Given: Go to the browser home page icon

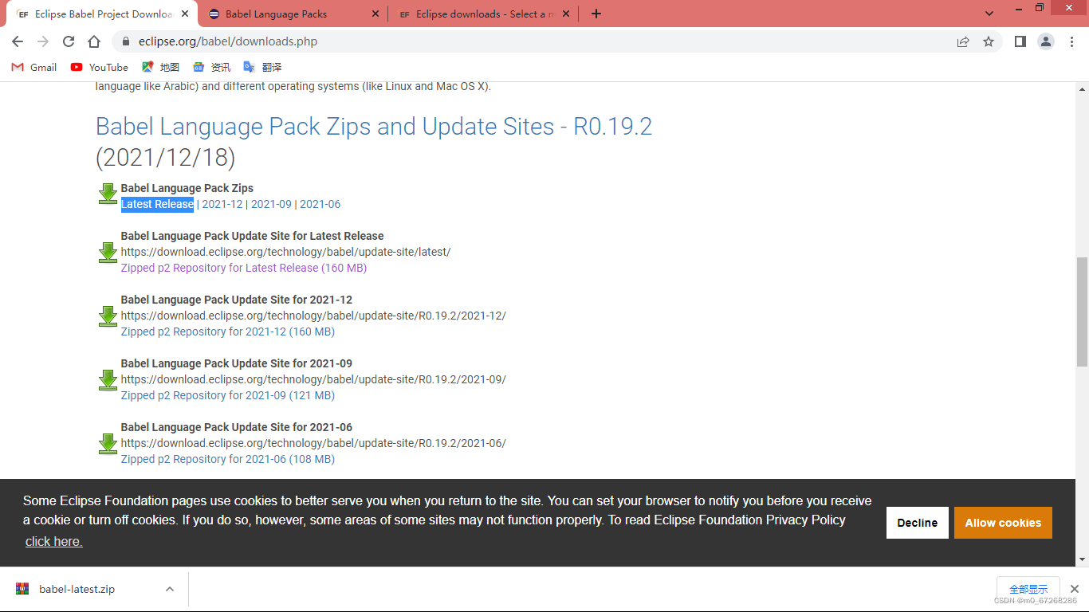Looking at the screenshot, I should (94, 41).
